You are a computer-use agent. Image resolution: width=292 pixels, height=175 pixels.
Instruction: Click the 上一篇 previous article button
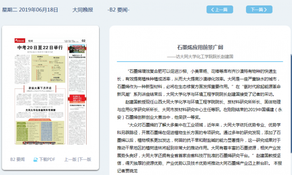pos(219,10)
